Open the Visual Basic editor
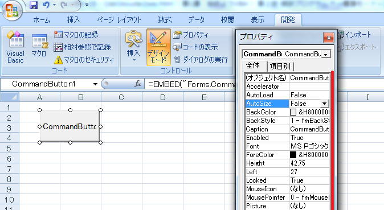Viewport: 384px width, 210px height. pos(15,47)
